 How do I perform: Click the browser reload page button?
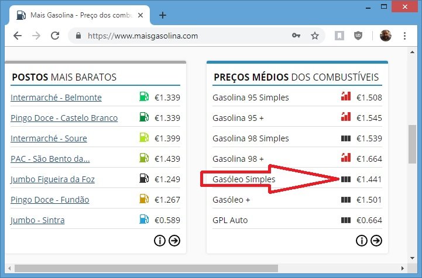[x=55, y=36]
